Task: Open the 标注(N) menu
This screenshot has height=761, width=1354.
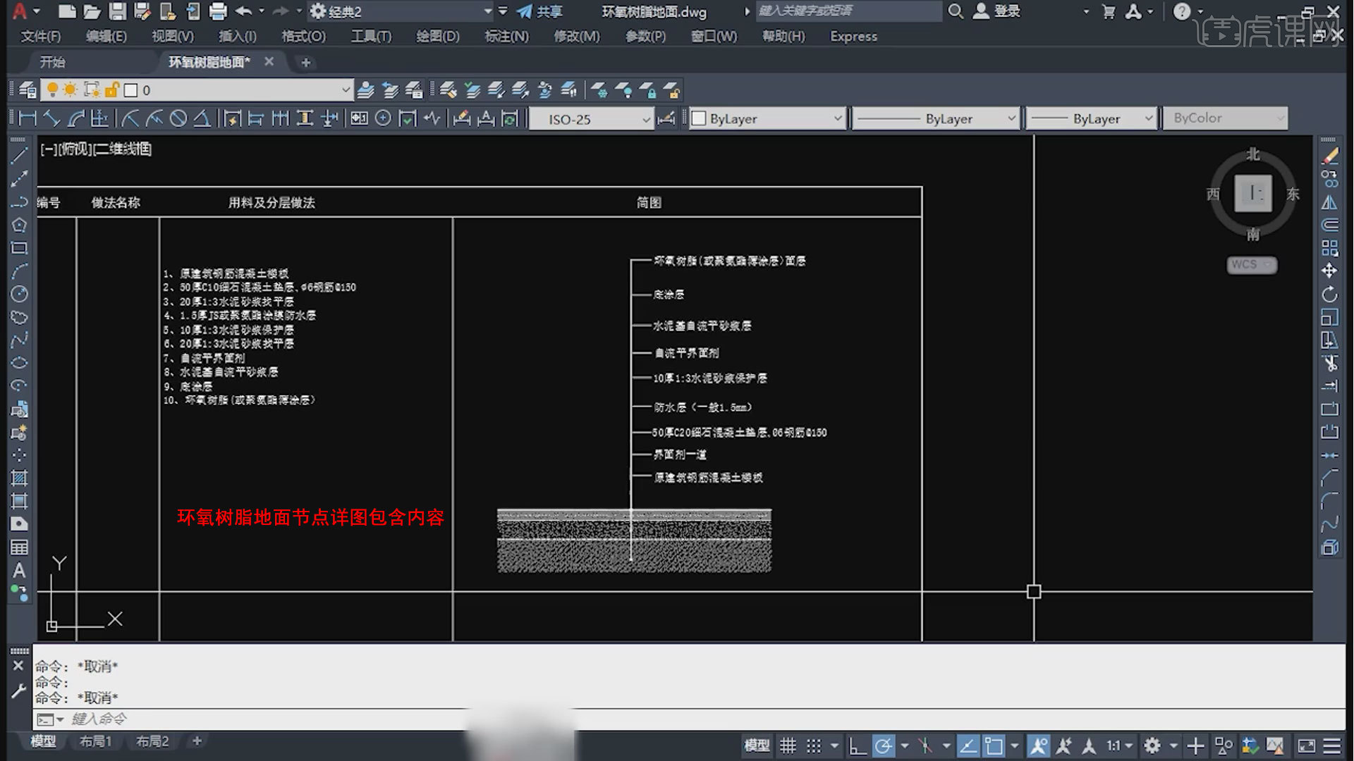Action: coord(506,36)
